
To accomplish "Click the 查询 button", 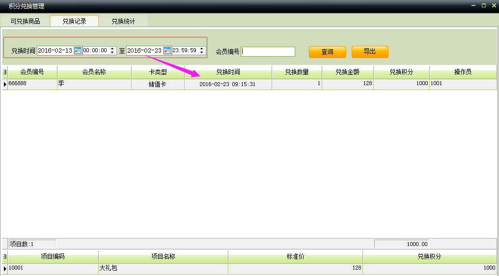I will coord(328,52).
